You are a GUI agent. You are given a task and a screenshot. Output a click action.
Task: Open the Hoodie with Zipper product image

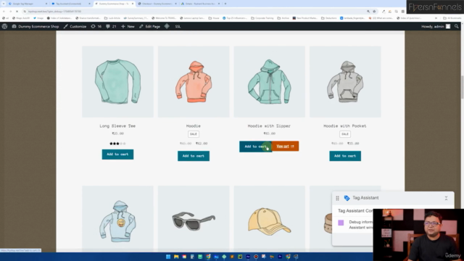(x=269, y=82)
